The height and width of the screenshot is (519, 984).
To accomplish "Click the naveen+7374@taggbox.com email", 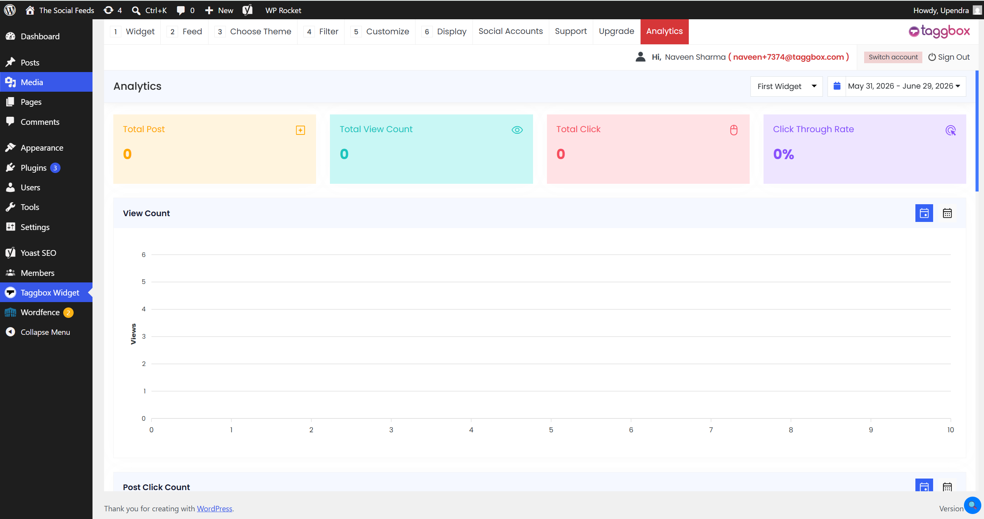I will 789,57.
